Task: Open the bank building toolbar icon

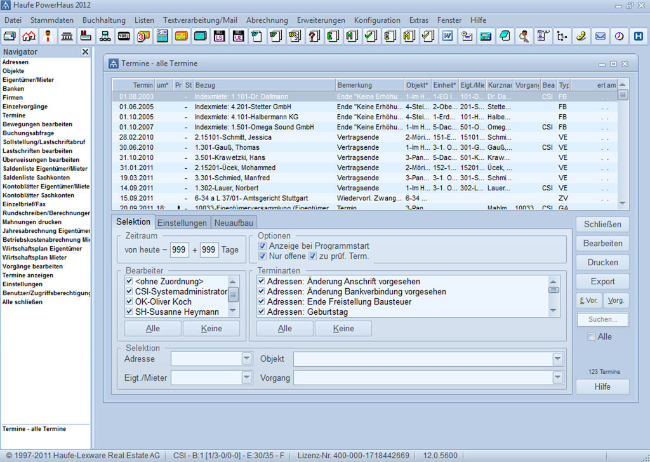Action: [x=67, y=36]
